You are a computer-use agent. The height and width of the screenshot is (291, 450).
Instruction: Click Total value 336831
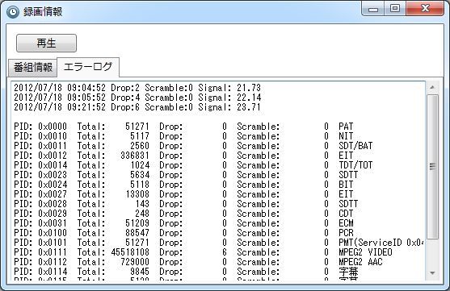pyautogui.click(x=135, y=156)
